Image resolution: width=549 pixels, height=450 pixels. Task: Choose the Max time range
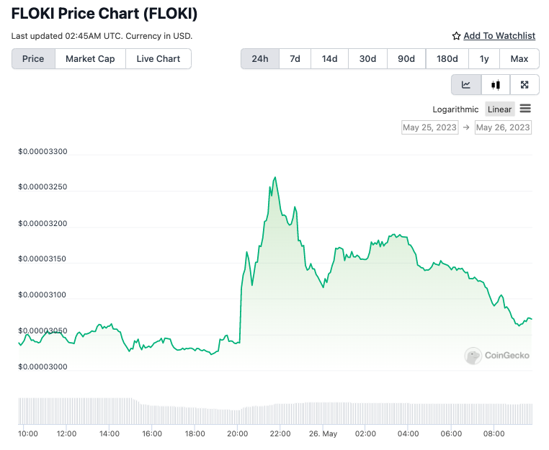(519, 59)
